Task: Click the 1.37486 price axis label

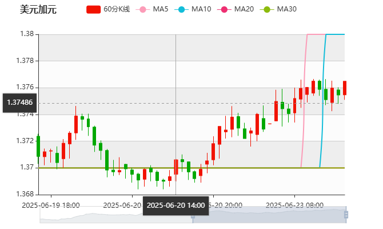Action: [20, 102]
